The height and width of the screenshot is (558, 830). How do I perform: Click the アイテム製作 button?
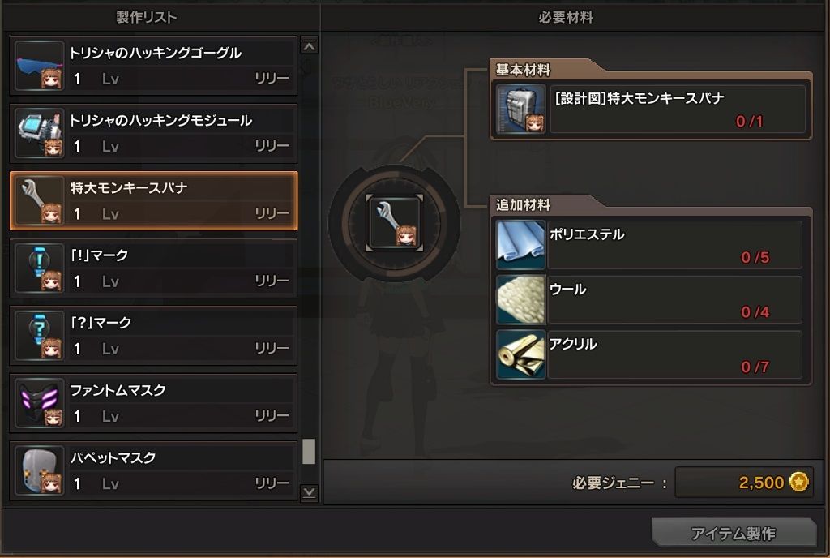(x=734, y=532)
